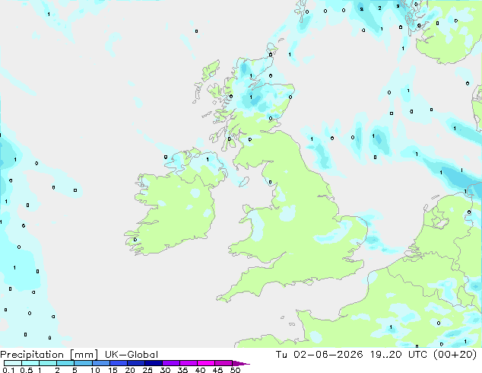Select the 10–15 mm legend swatch
This screenshot has height=373, width=482.
(100, 363)
